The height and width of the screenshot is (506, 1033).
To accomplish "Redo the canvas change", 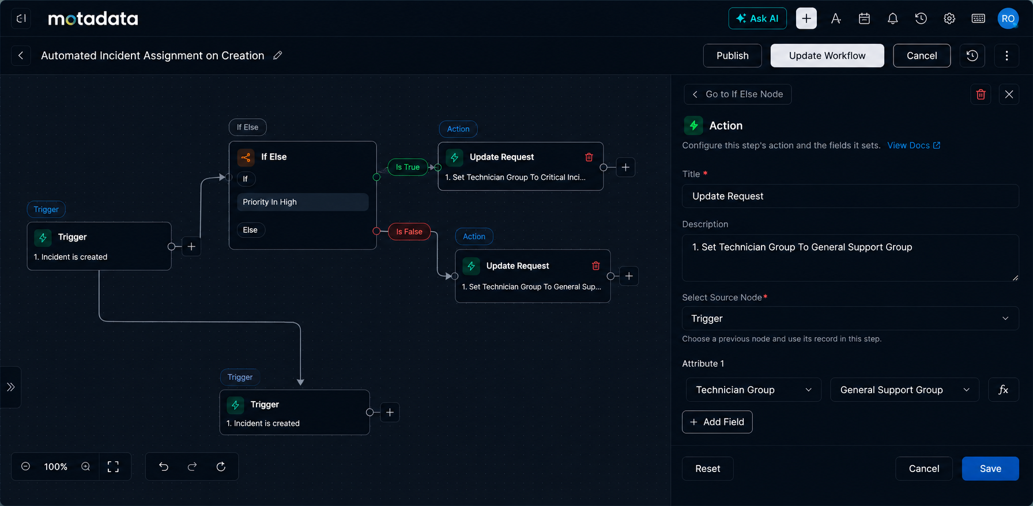I will tap(193, 466).
